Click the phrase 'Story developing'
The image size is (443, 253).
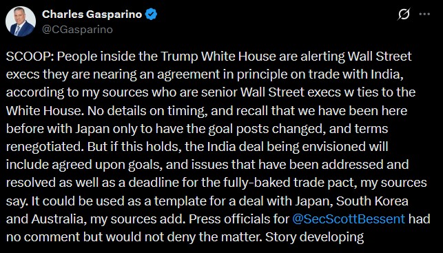pyautogui.click(x=314, y=237)
